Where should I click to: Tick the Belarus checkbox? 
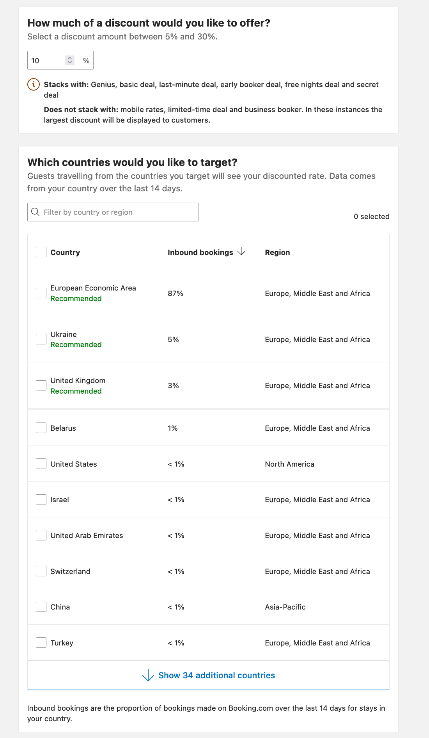41,428
